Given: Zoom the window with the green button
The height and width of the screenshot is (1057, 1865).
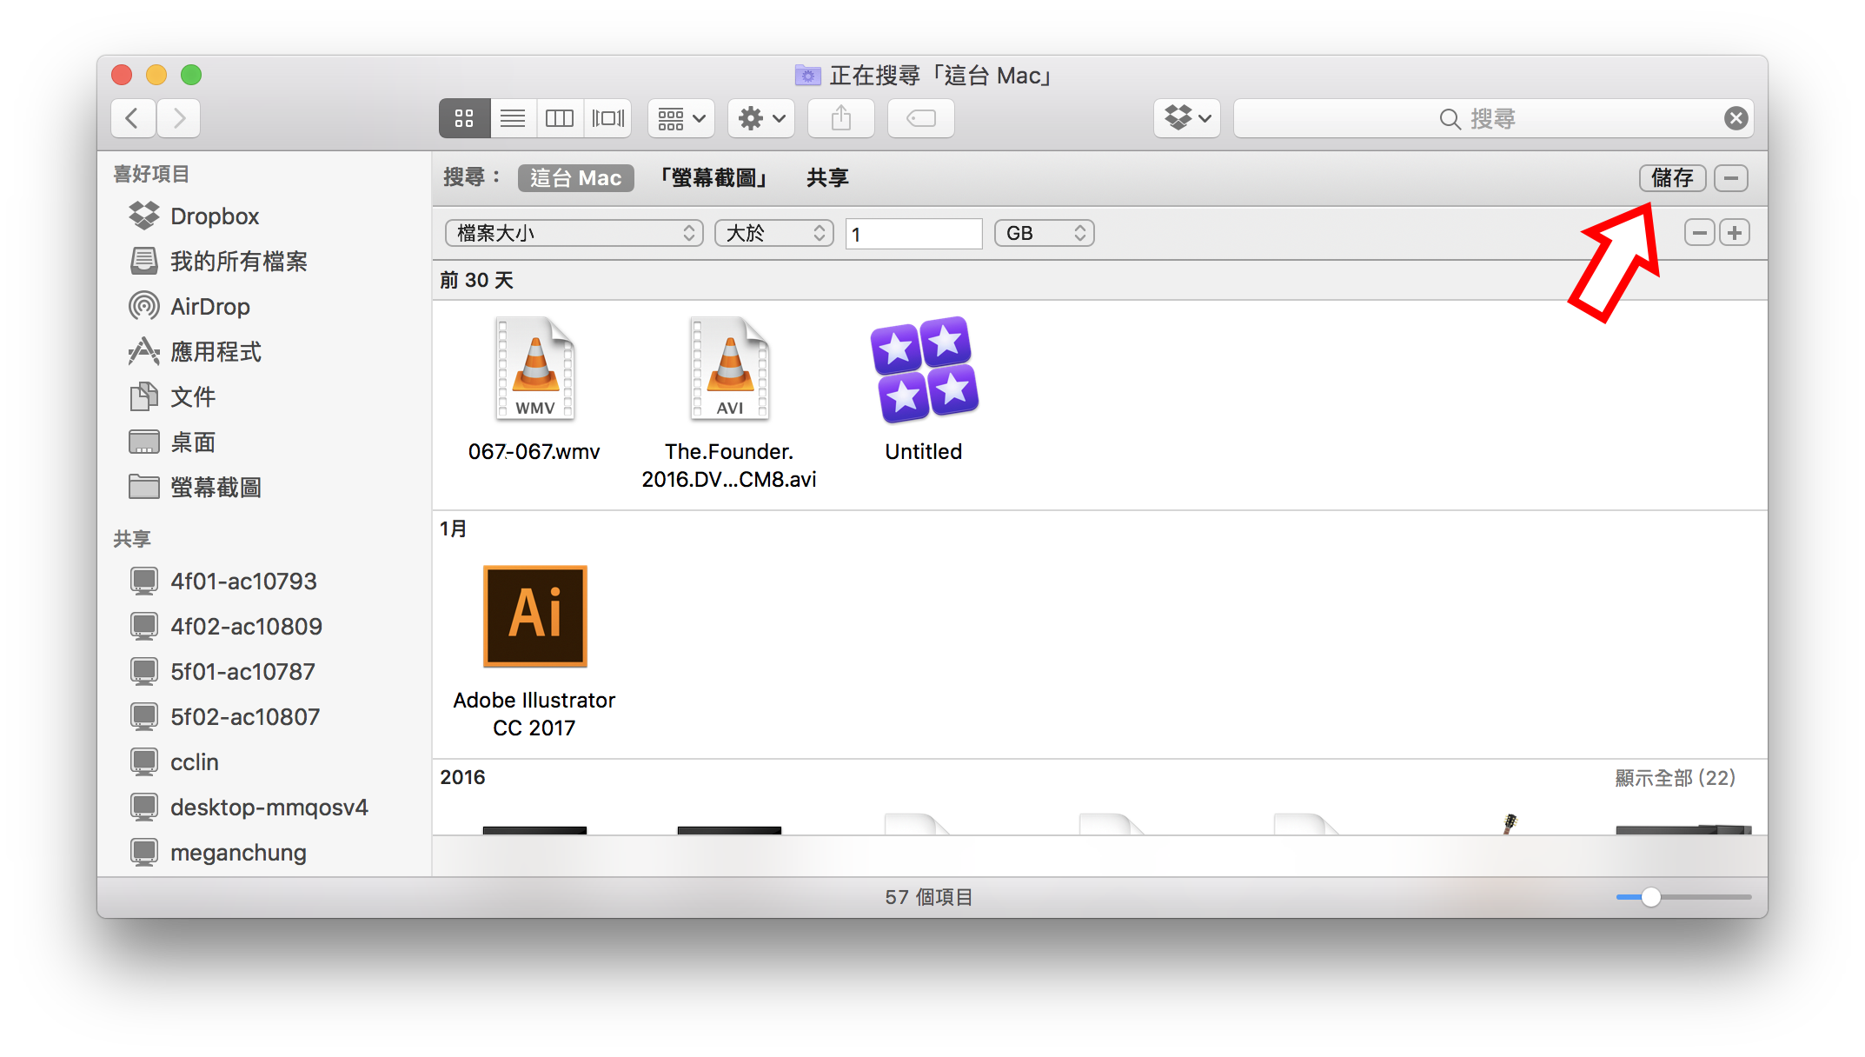Looking at the screenshot, I should coord(191,75).
